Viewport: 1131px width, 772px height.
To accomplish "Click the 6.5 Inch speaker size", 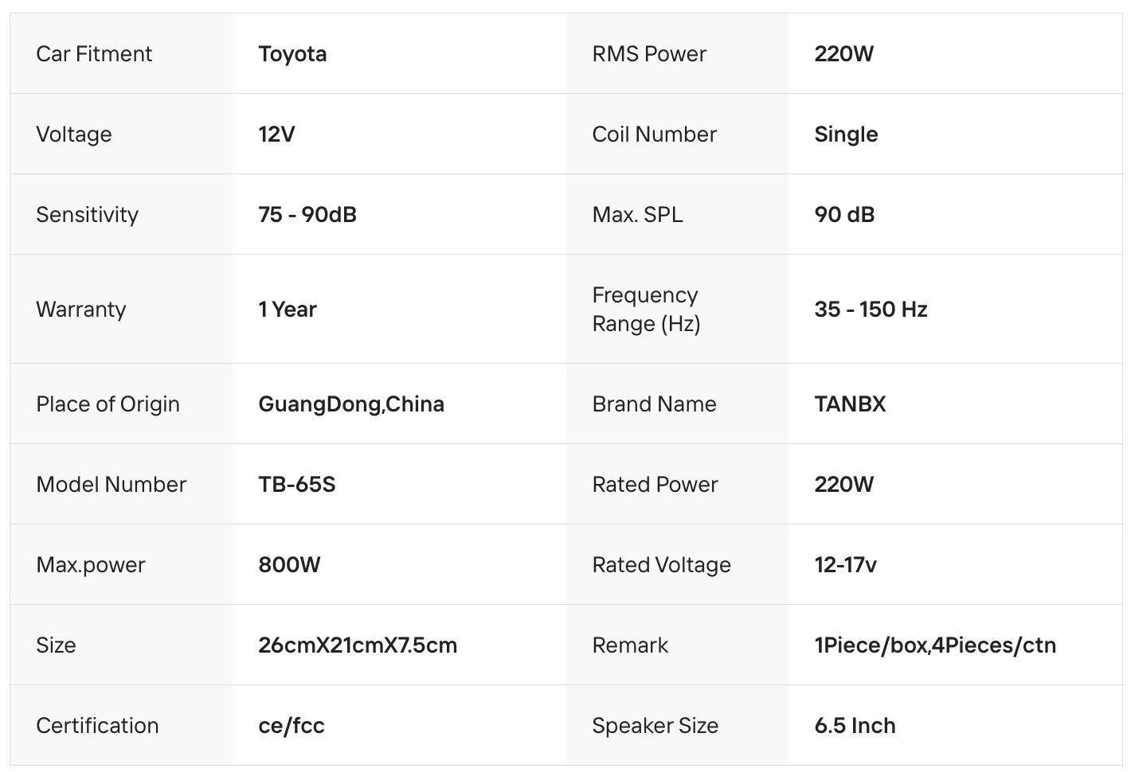I will [855, 726].
